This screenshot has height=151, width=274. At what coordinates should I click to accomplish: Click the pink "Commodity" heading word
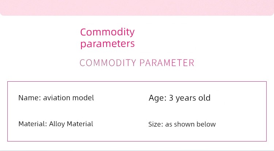point(107,32)
